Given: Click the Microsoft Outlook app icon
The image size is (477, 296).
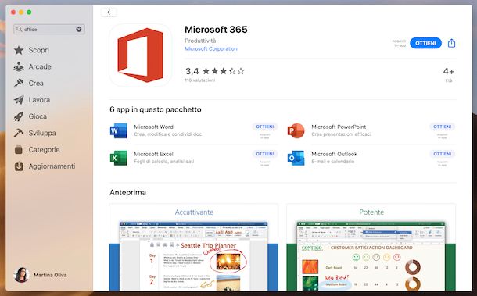Looking at the screenshot, I should tap(296, 158).
